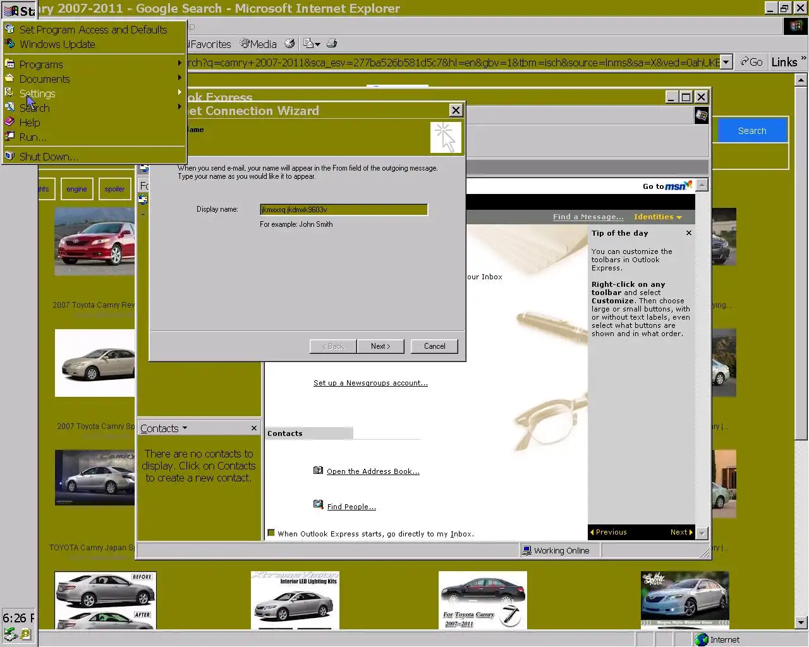Click Next tip in Tip of the day
This screenshot has width=809, height=647.
pos(681,532)
